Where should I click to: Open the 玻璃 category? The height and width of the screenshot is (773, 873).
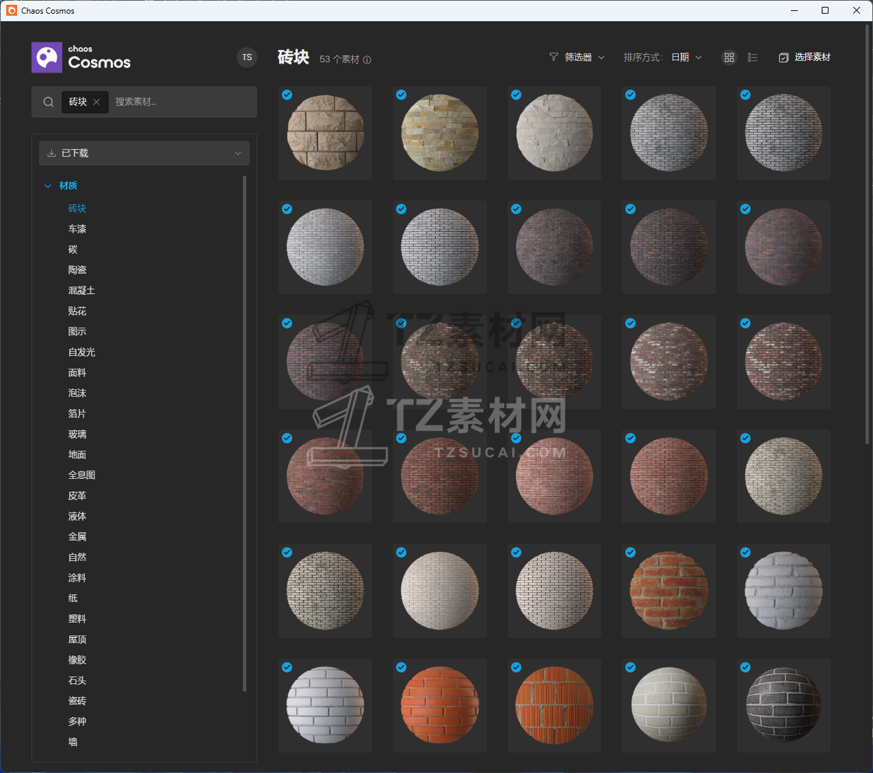pyautogui.click(x=77, y=434)
